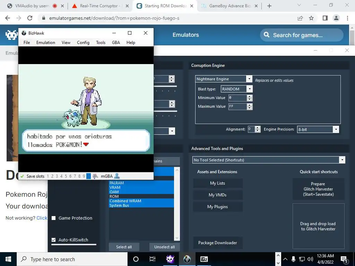This screenshot has width=355, height=266.
Task: Open a new browser tab
Action: [269, 6]
